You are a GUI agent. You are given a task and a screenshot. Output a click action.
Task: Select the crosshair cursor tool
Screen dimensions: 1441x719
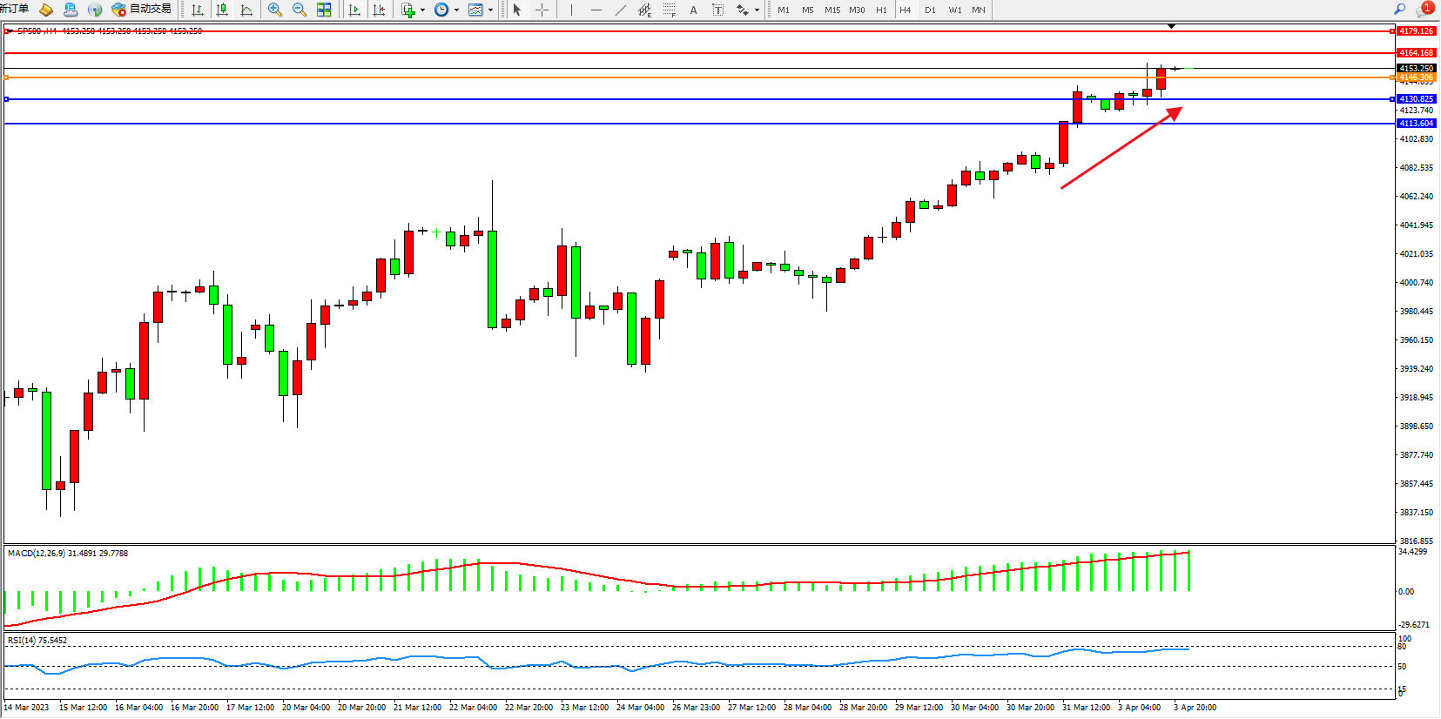click(542, 10)
